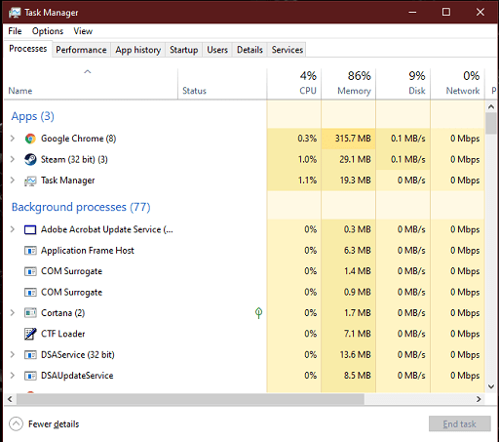Viewport: 499px width, 442px height.
Task: Click Fewer details link
Action: pos(54,424)
